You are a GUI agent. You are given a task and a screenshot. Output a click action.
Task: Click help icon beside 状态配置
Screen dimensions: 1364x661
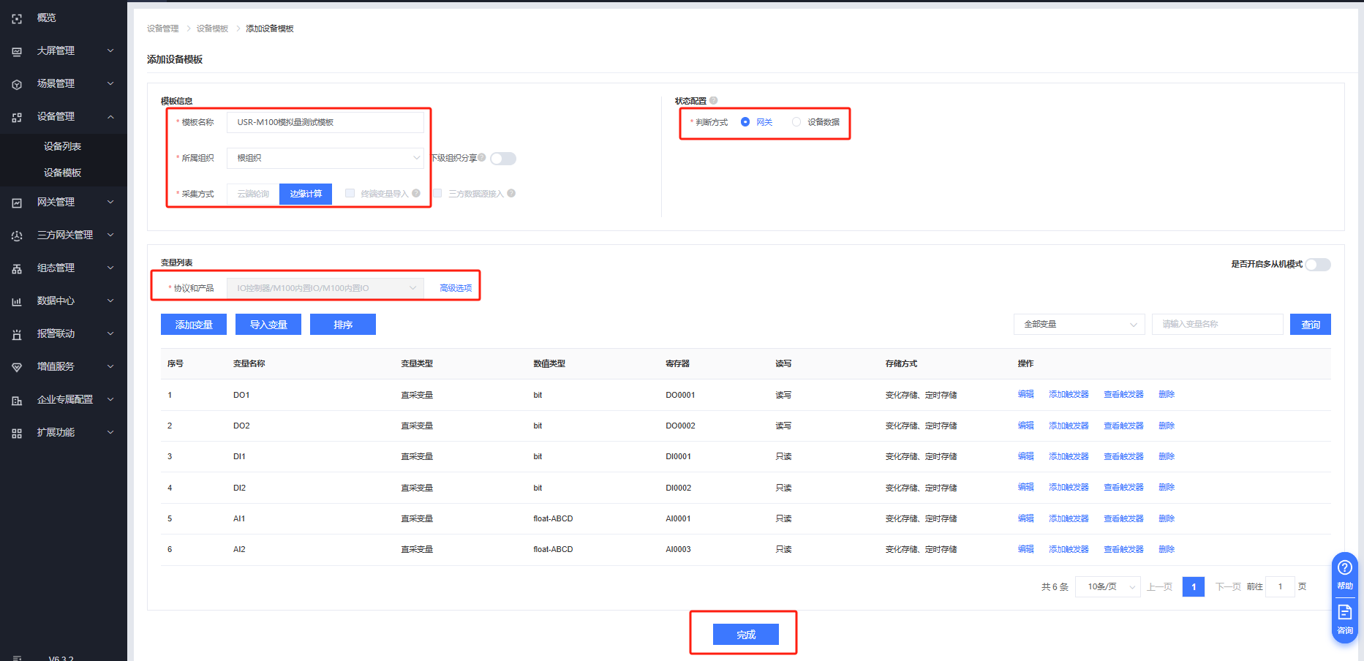tap(713, 101)
